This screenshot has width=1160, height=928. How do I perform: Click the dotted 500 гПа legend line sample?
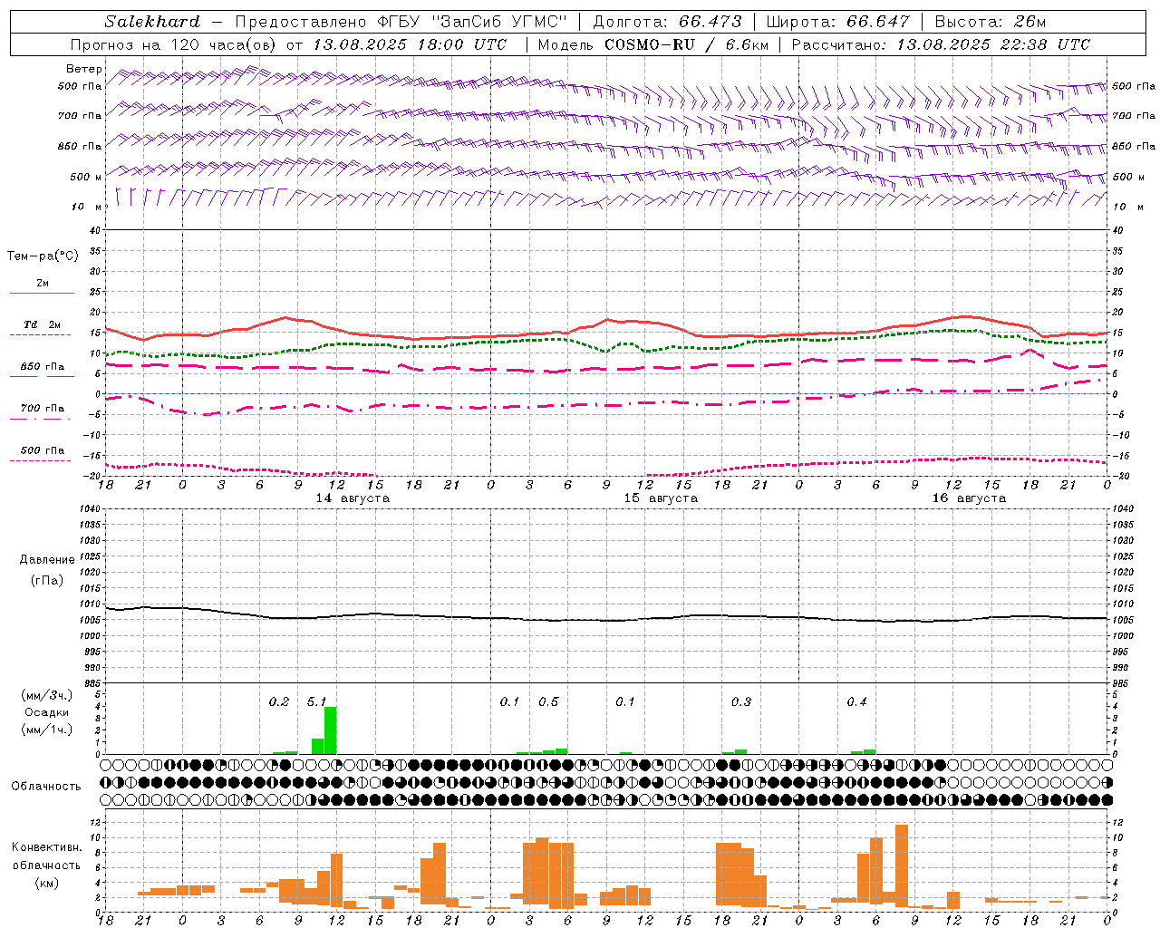pos(41,460)
